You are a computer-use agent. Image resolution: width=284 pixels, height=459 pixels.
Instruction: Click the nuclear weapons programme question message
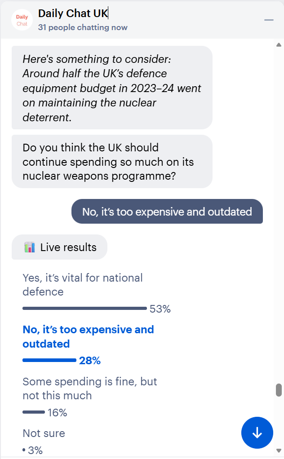point(111,162)
